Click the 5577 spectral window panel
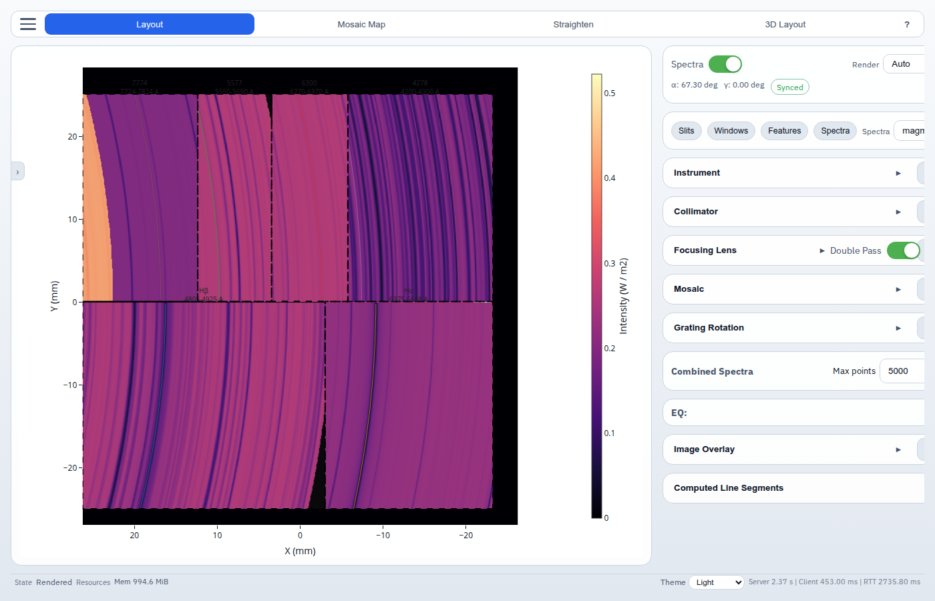The width and height of the screenshot is (935, 601). point(234,198)
